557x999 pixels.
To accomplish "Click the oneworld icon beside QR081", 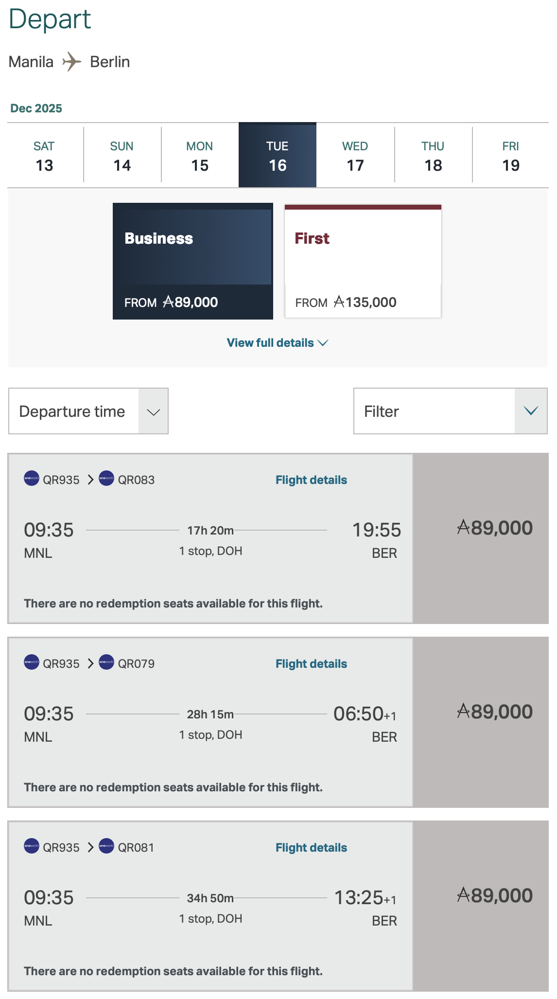I will click(106, 846).
